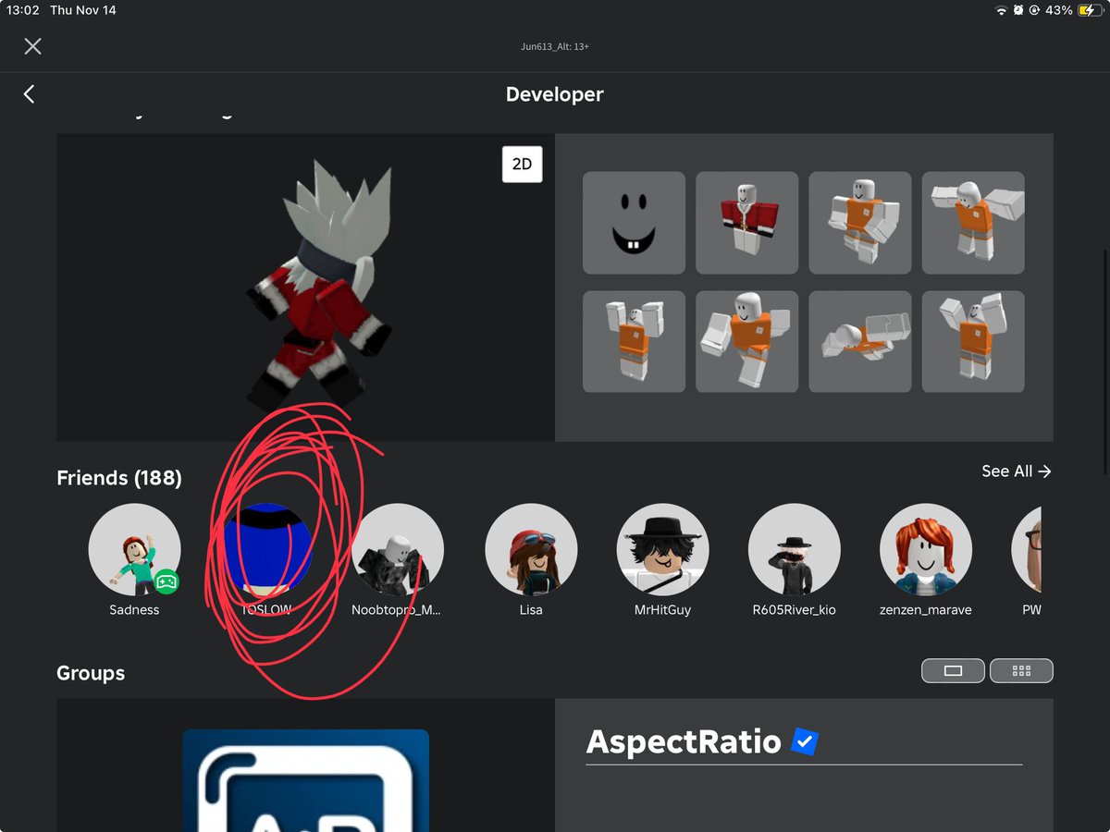The image size is (1110, 832).
Task: Tap the Developer page title
Action: pos(555,94)
